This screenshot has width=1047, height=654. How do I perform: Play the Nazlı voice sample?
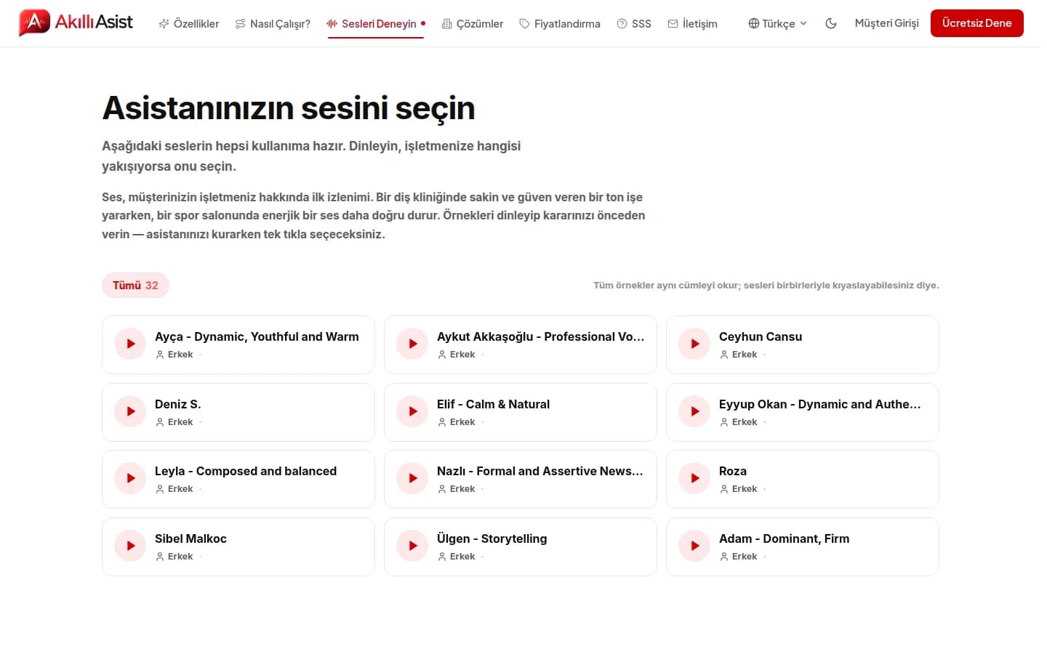click(x=413, y=478)
